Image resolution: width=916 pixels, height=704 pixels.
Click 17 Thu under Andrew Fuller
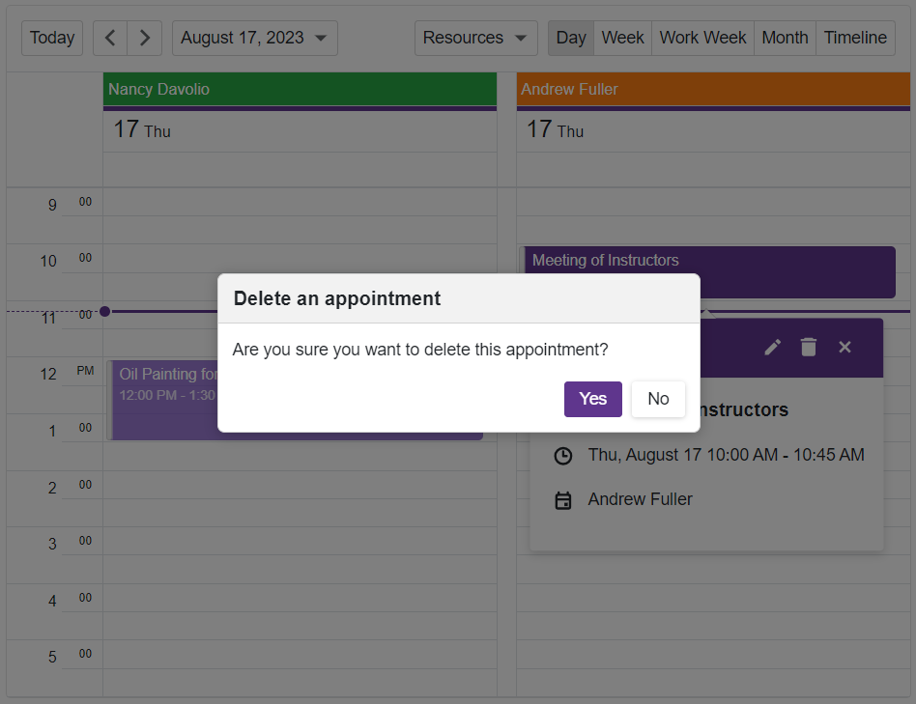pyautogui.click(x=555, y=129)
